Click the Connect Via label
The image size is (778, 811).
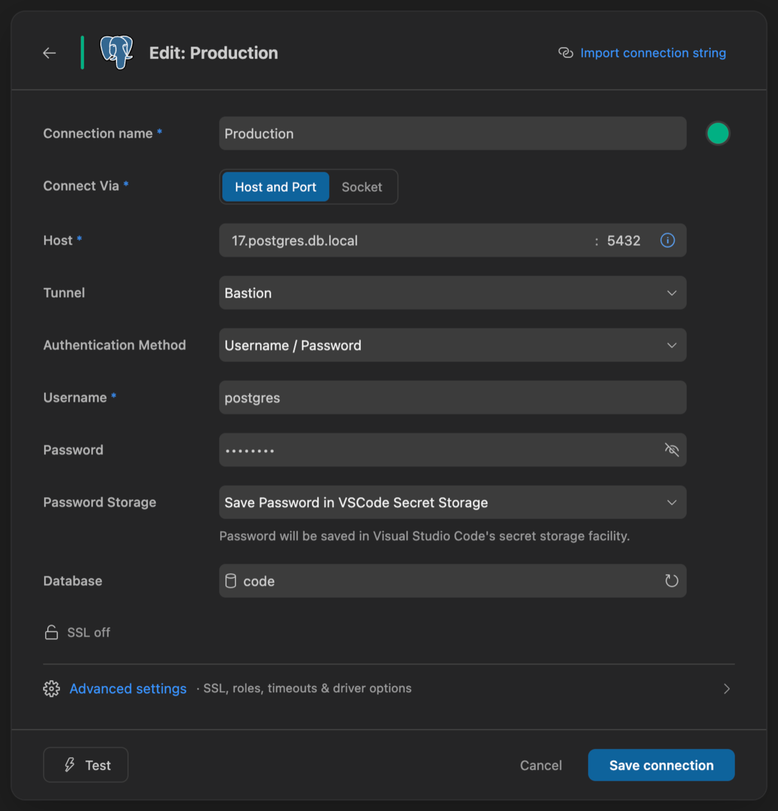click(81, 186)
